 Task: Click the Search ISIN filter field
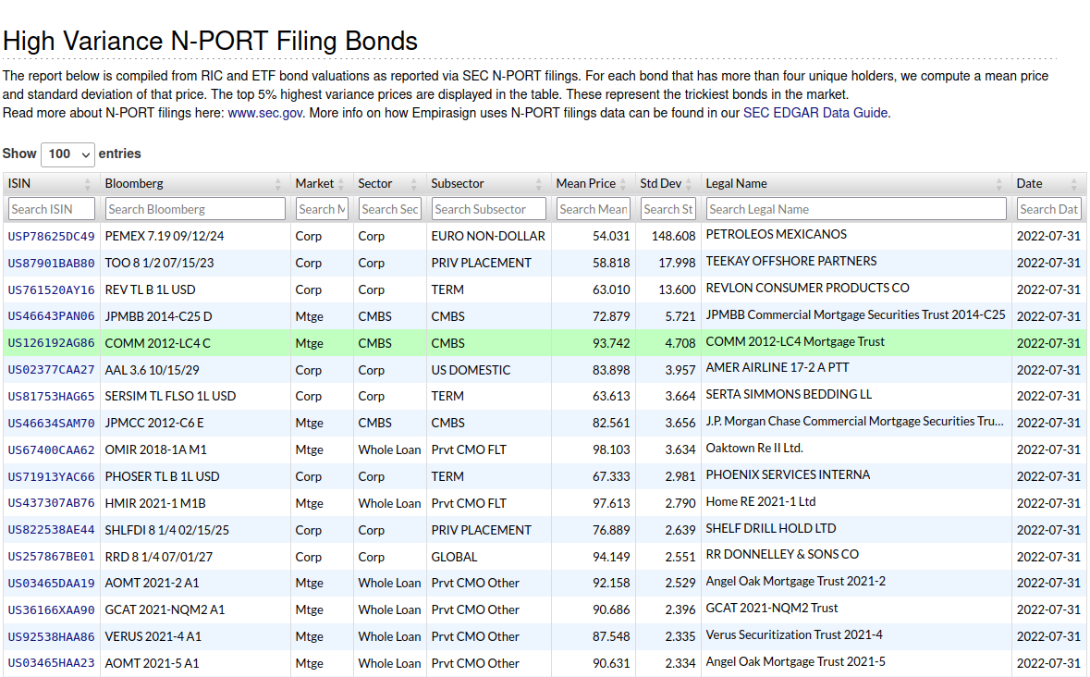click(x=52, y=209)
